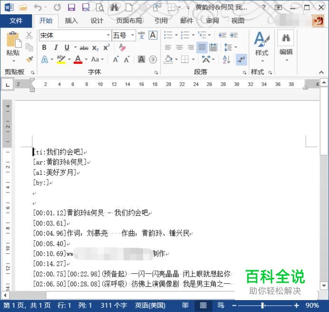
Task: Click the Phonetic Guide wén icon
Action: click(141, 35)
